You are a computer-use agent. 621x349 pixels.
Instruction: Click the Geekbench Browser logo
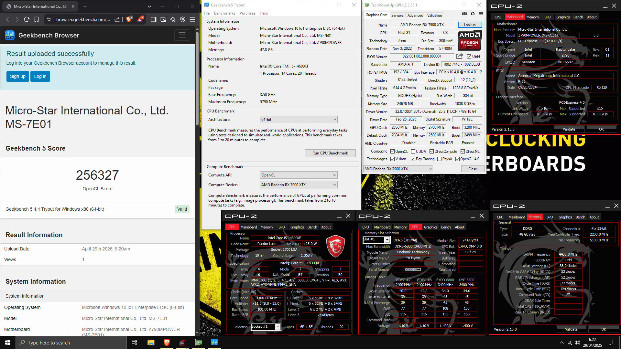(10, 35)
